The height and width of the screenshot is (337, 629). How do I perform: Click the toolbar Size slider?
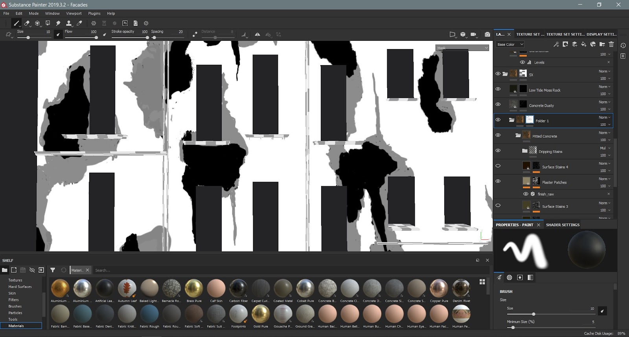click(33, 38)
